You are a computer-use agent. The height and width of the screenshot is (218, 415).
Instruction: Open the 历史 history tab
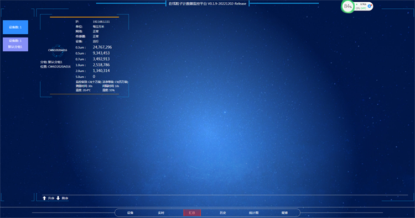pos(223,212)
